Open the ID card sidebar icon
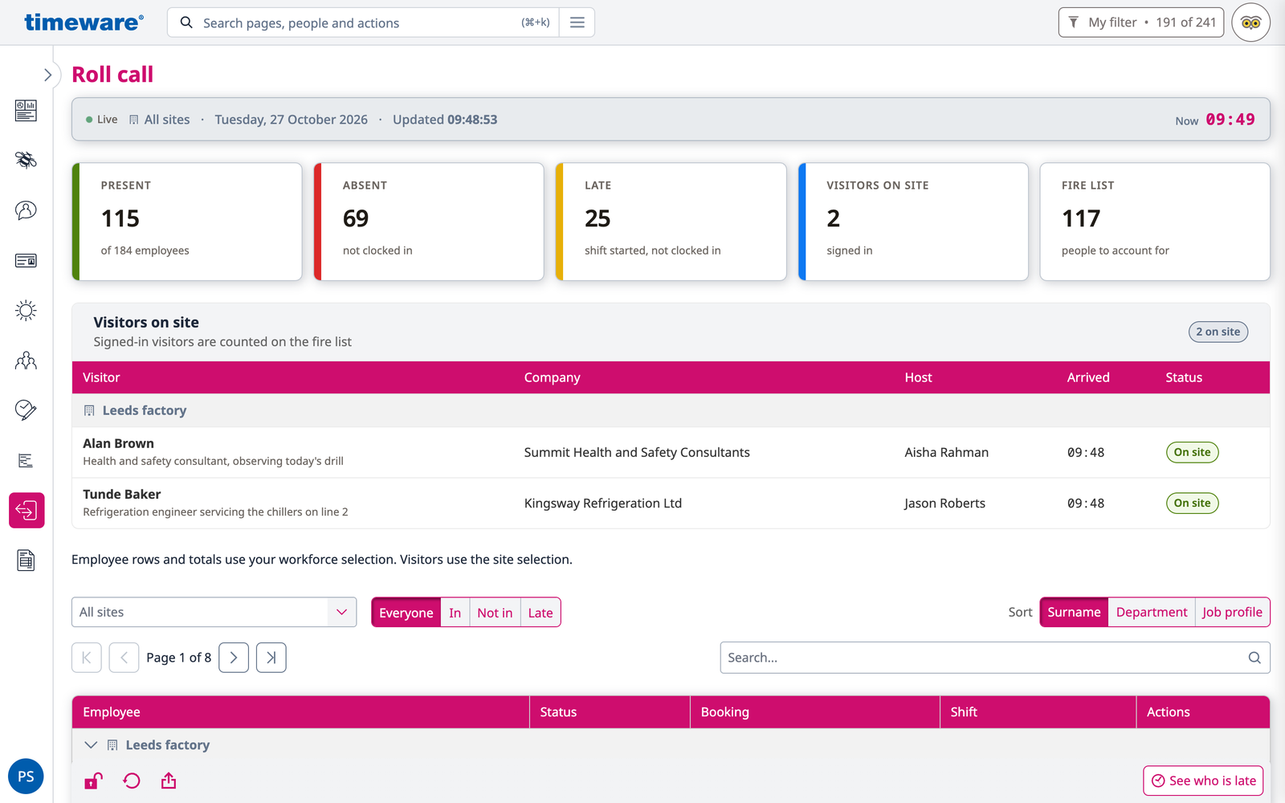The width and height of the screenshot is (1285, 803). 26,260
